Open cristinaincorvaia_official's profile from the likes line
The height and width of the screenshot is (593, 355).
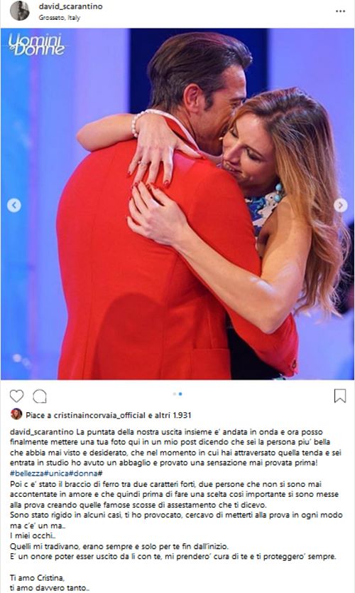(99, 415)
